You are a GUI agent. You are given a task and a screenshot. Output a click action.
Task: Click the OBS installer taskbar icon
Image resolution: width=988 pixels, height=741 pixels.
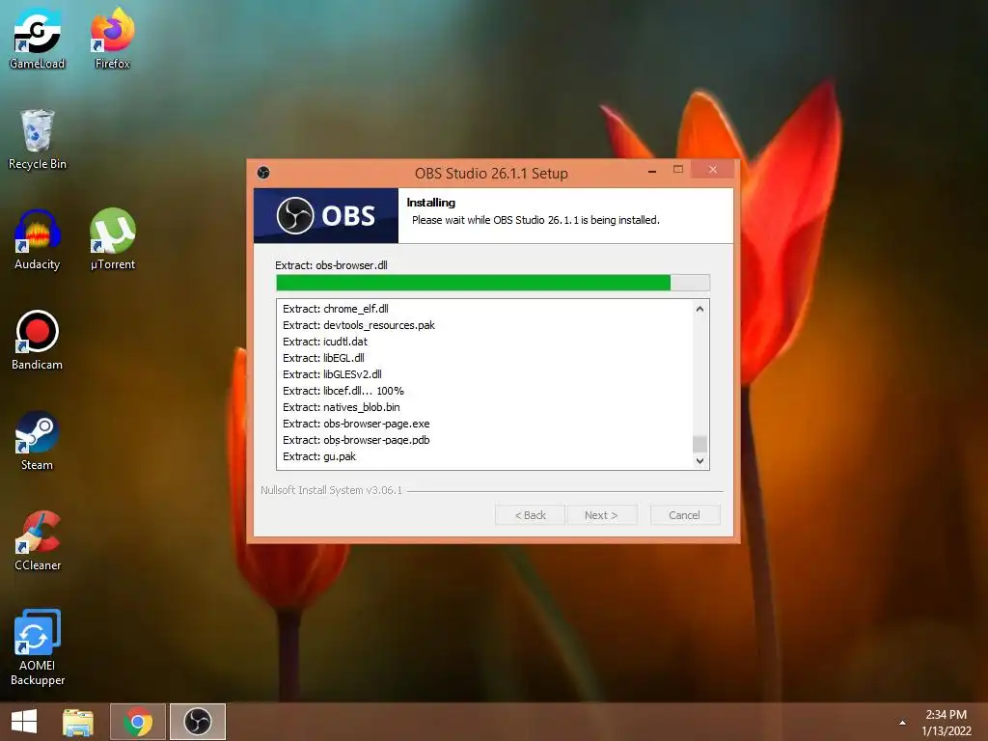click(197, 722)
